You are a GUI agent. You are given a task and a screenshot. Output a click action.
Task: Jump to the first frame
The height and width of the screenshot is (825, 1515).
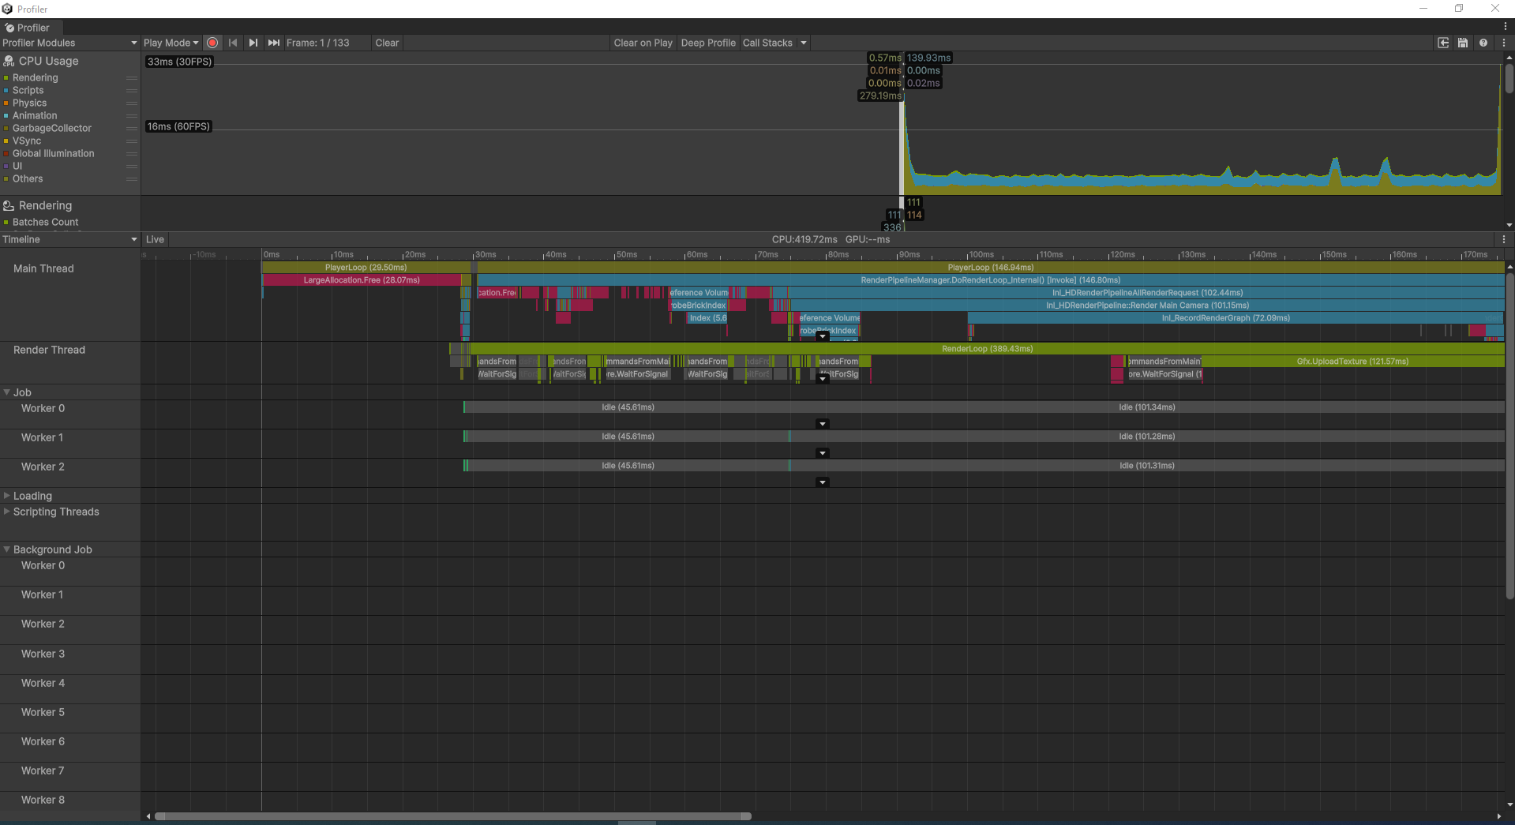coord(233,43)
